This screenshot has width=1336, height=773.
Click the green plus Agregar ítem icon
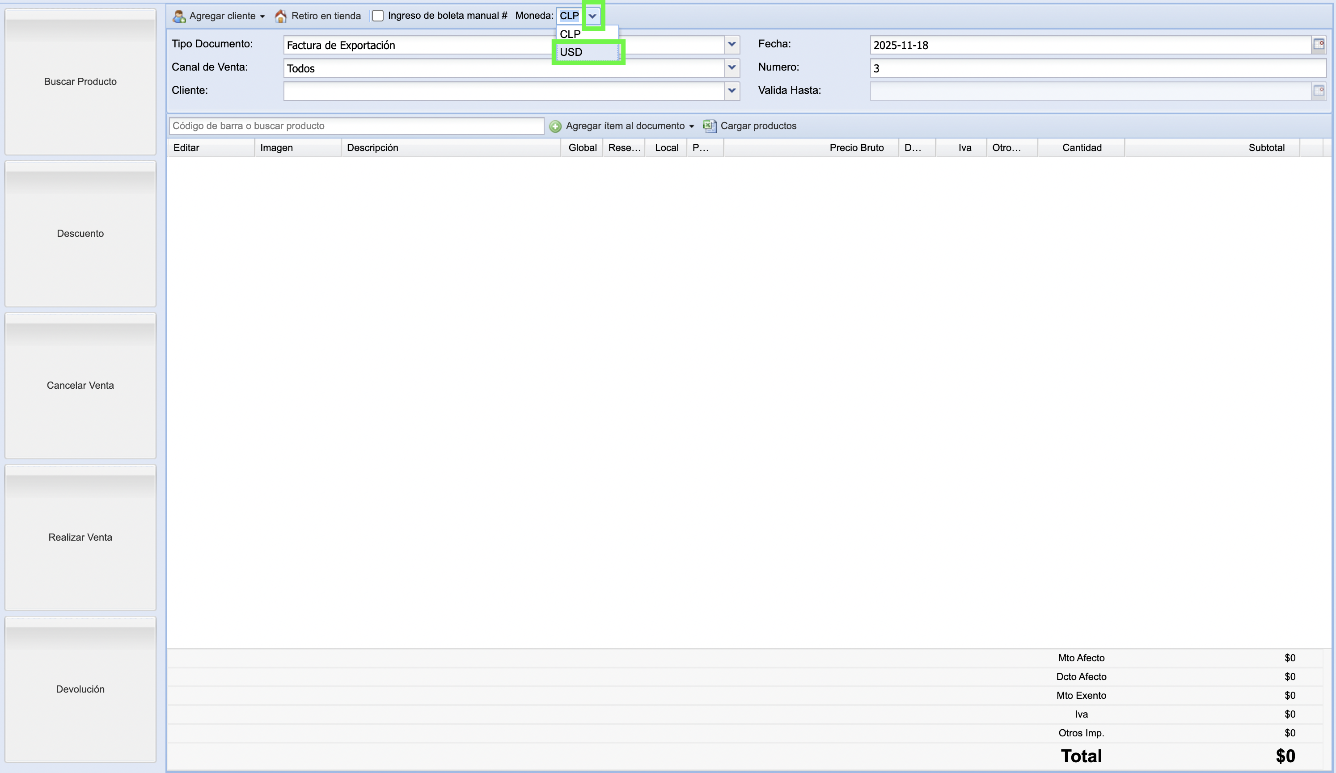pyautogui.click(x=555, y=126)
